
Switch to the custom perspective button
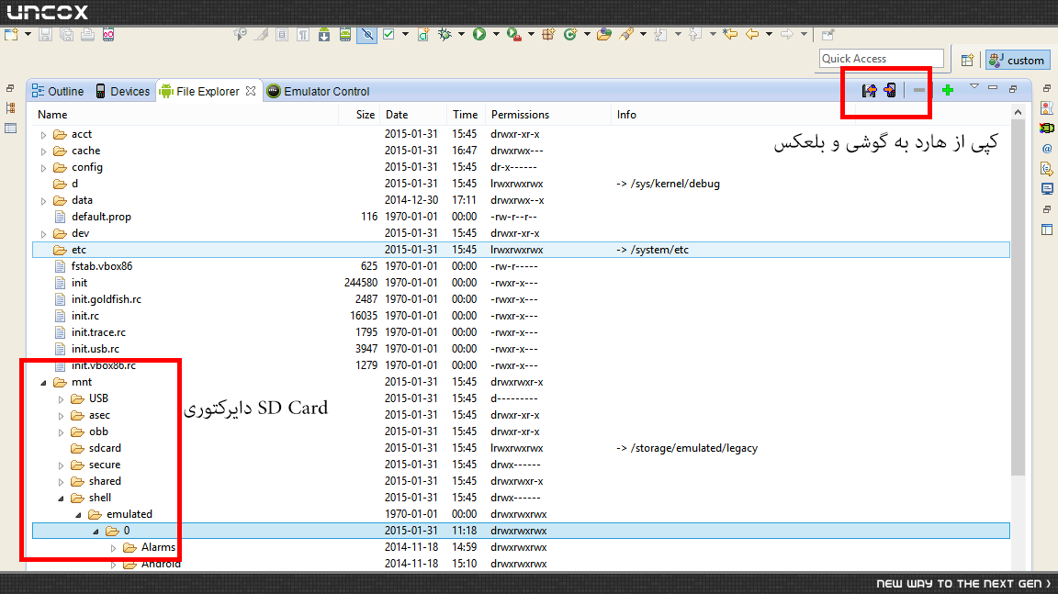(x=1018, y=60)
